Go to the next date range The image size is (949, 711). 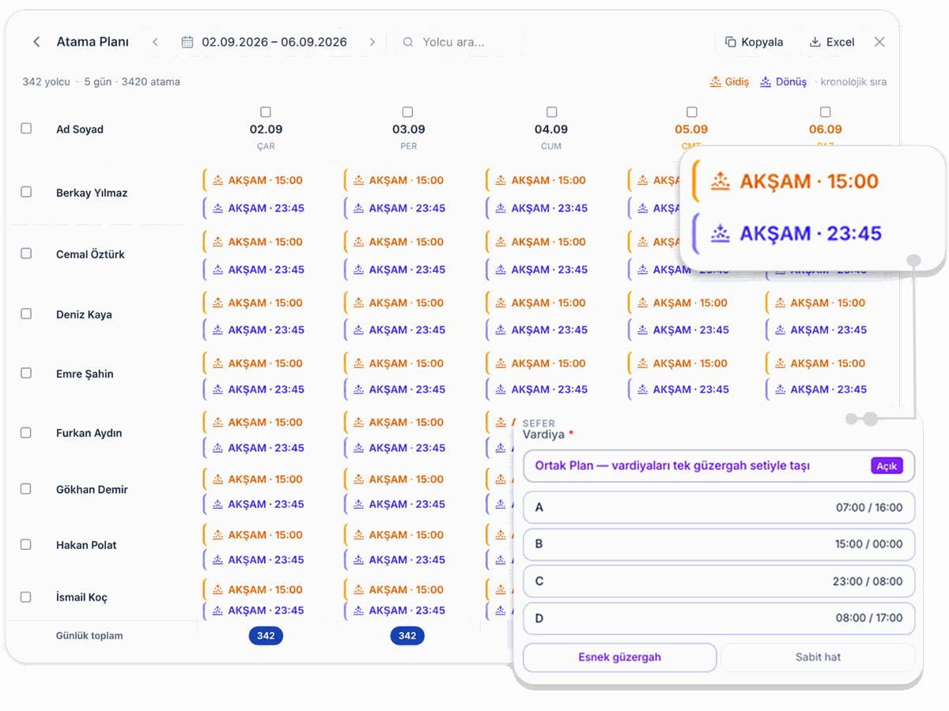coord(372,42)
